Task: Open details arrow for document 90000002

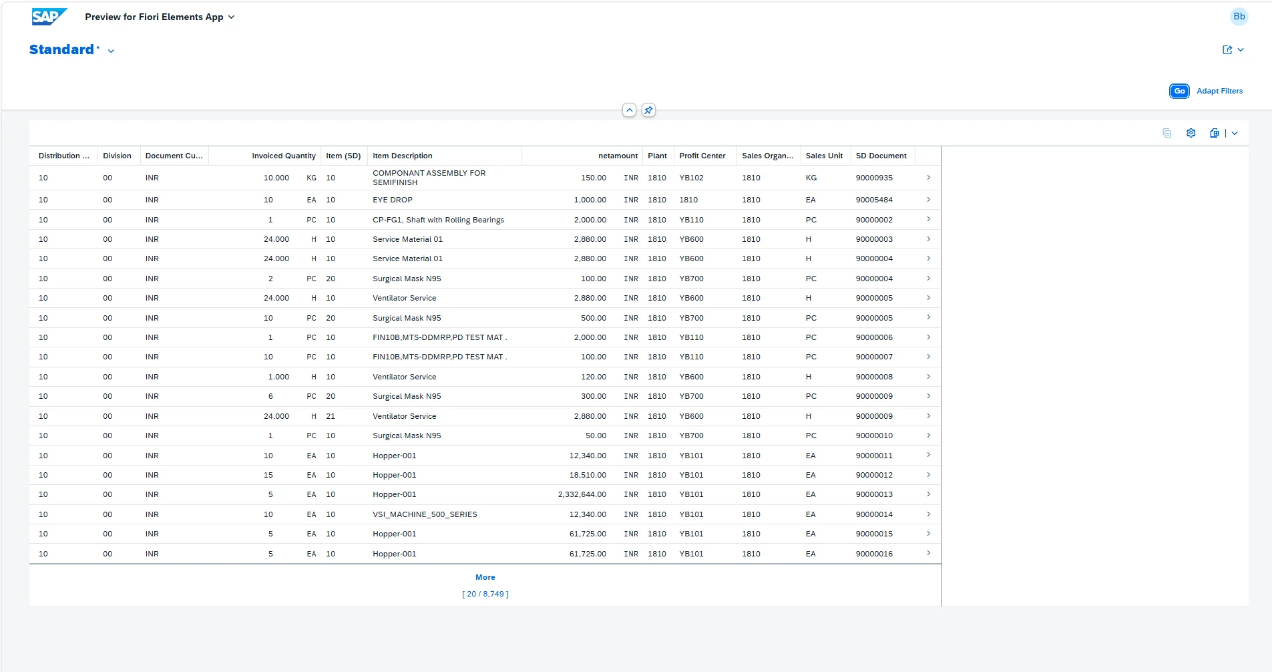Action: click(928, 220)
